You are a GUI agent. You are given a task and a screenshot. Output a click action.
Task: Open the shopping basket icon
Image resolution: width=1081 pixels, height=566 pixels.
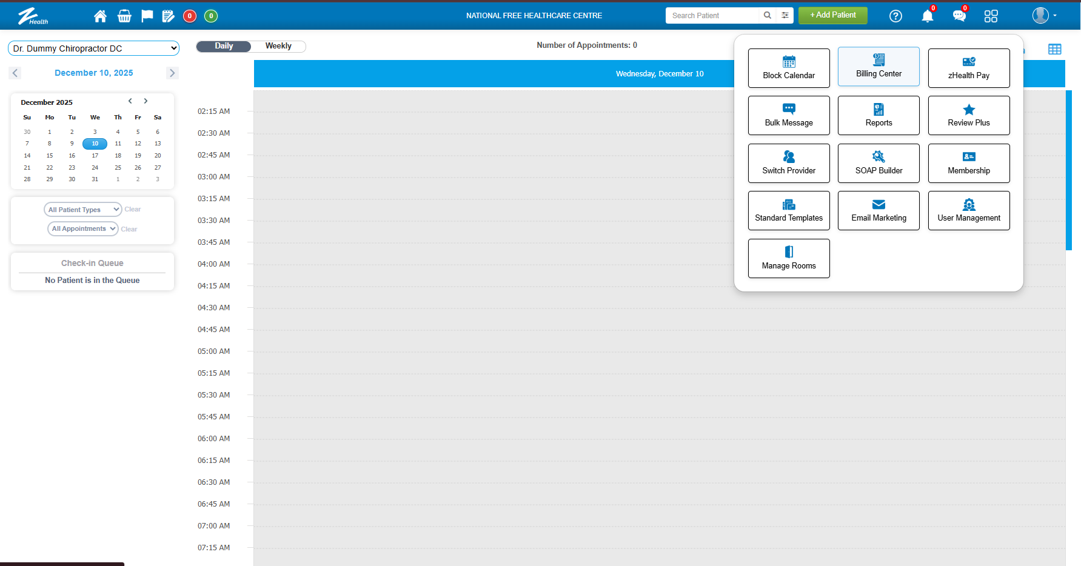tap(124, 16)
